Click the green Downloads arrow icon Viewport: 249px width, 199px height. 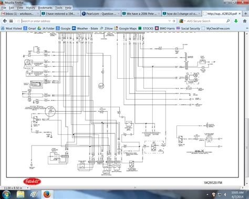(x=236, y=21)
